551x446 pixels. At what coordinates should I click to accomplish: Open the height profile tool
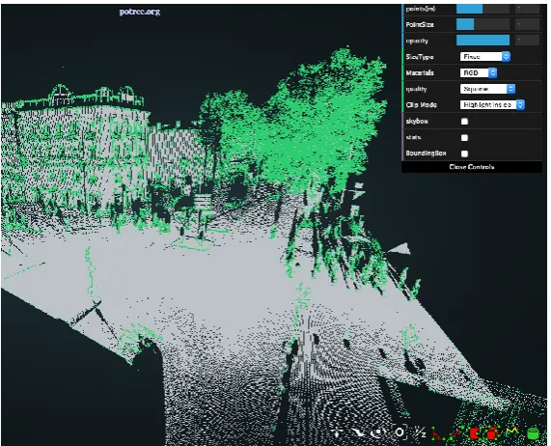[512, 432]
